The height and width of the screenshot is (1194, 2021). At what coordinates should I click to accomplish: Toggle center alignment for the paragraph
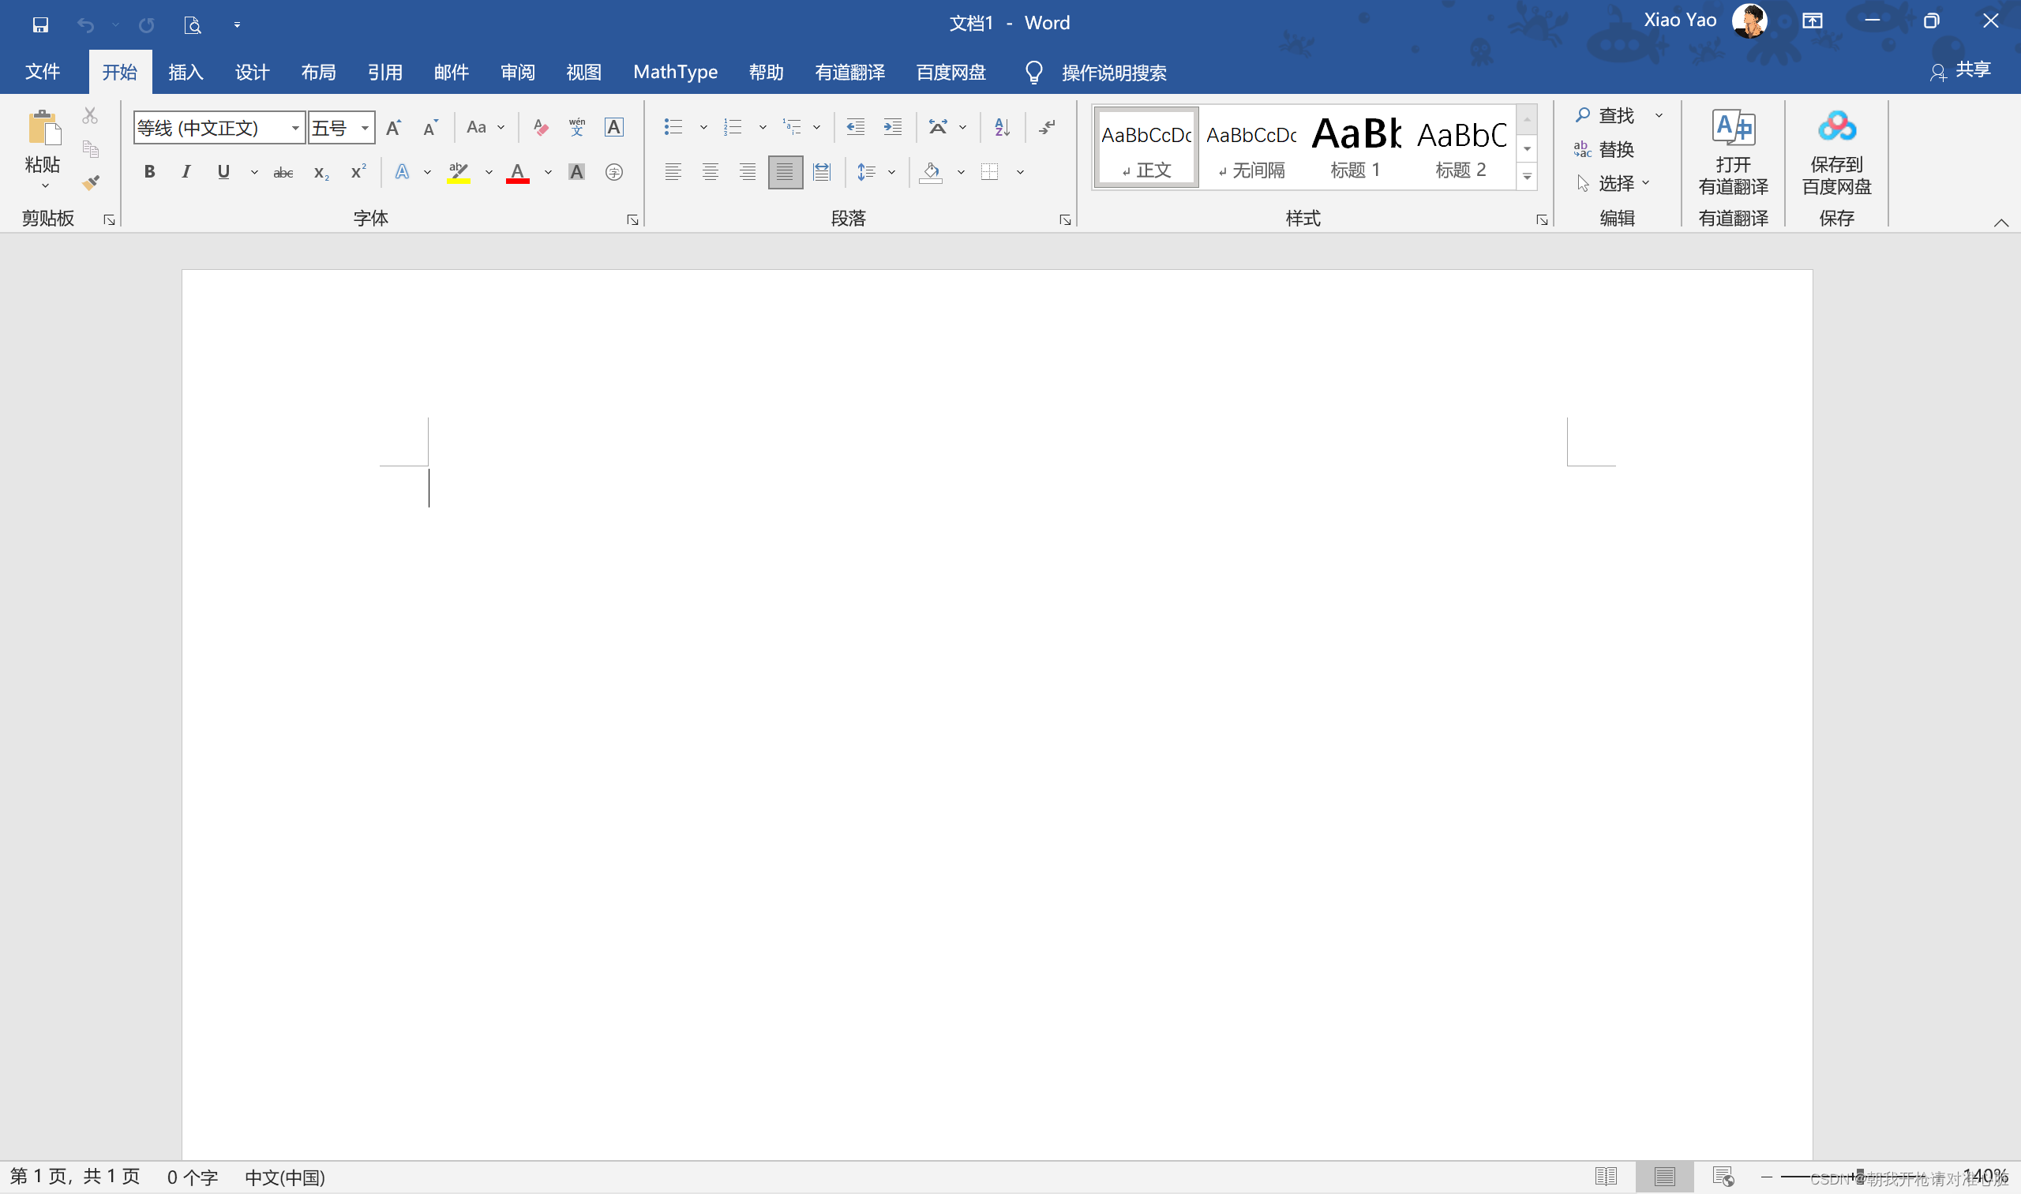(x=710, y=172)
